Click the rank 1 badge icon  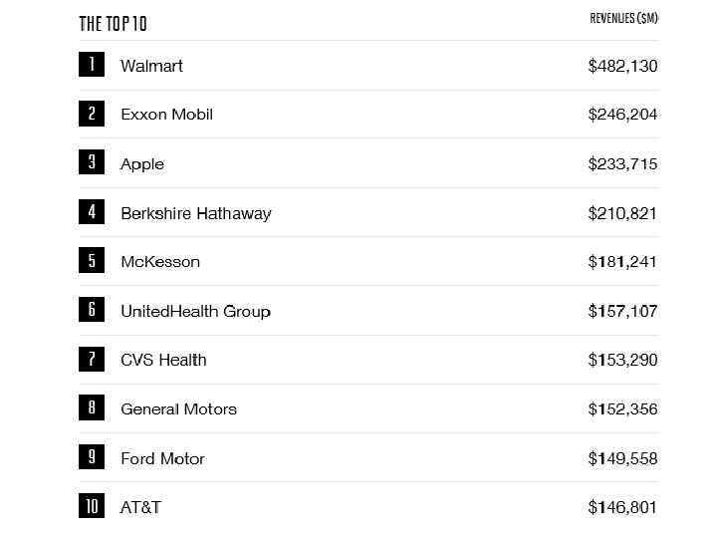[92, 65]
